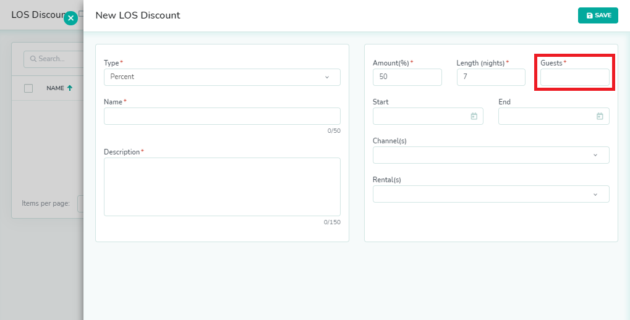Focus the Start date field
The height and width of the screenshot is (320, 630).
tap(428, 116)
